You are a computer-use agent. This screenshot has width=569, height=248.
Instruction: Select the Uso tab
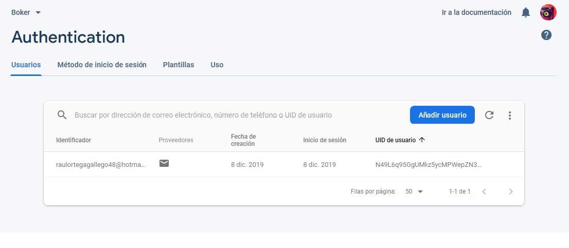tap(217, 65)
